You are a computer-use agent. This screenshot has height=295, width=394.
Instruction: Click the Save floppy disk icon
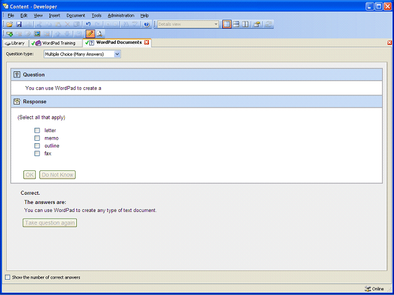click(x=19, y=25)
